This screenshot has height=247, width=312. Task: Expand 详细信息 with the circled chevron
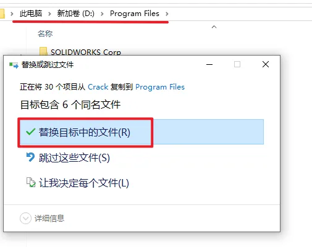(x=25, y=218)
